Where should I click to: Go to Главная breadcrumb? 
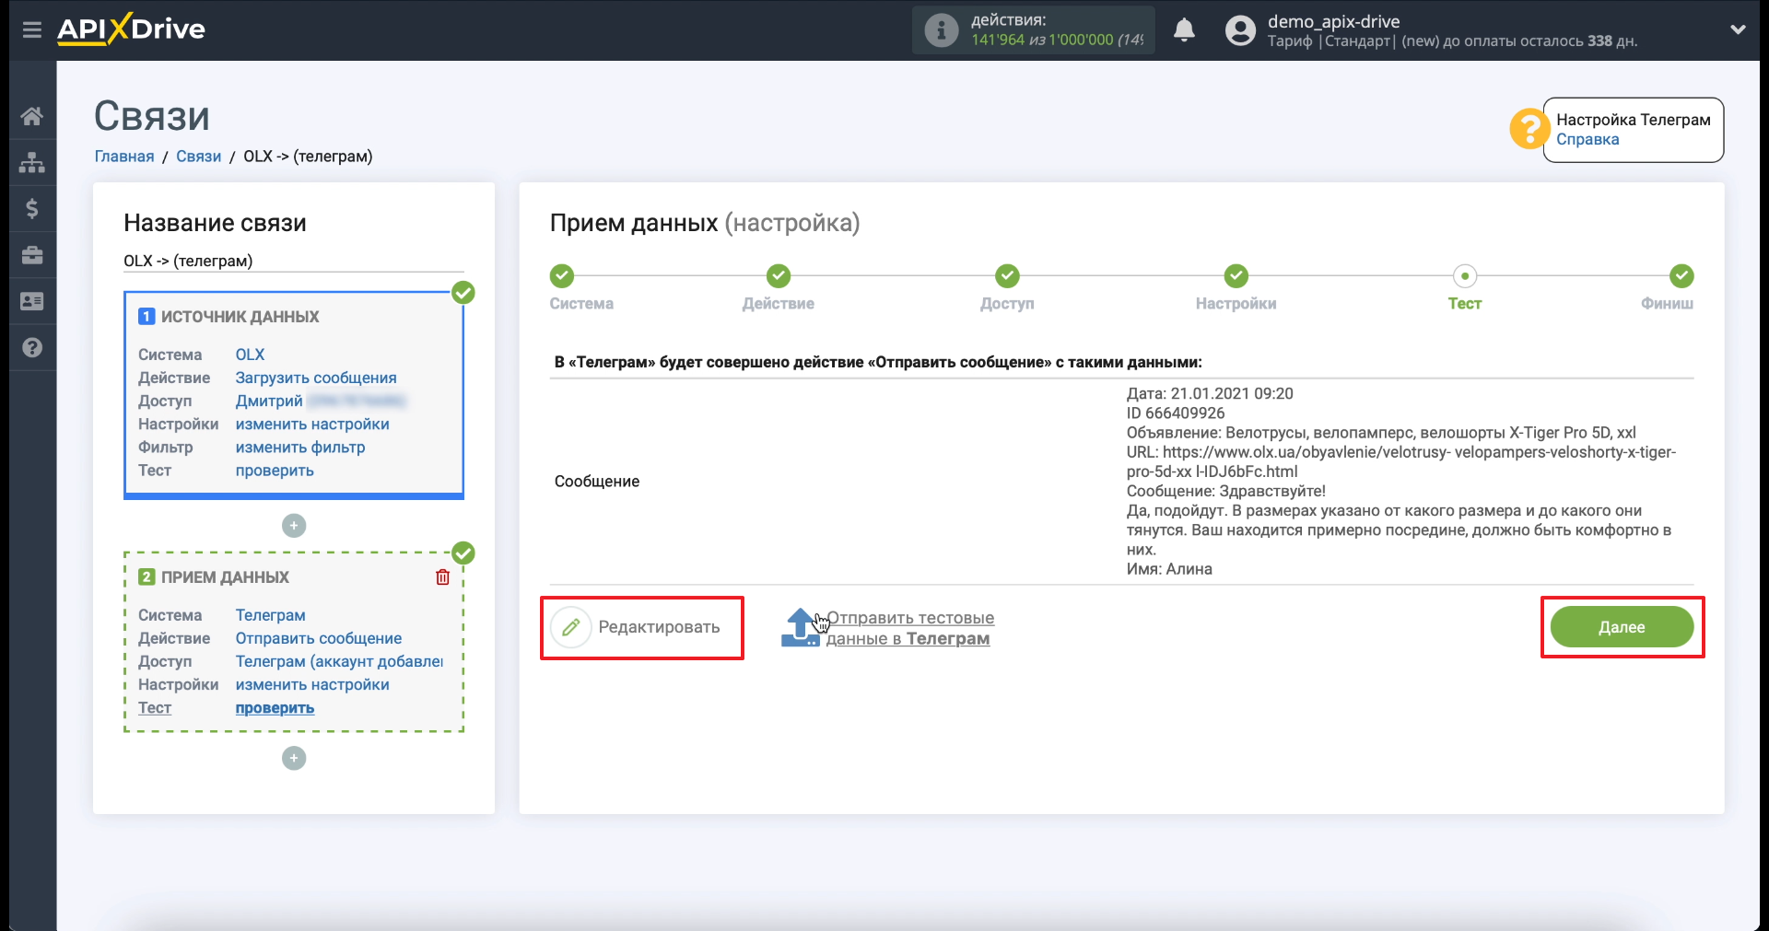pyautogui.click(x=124, y=157)
